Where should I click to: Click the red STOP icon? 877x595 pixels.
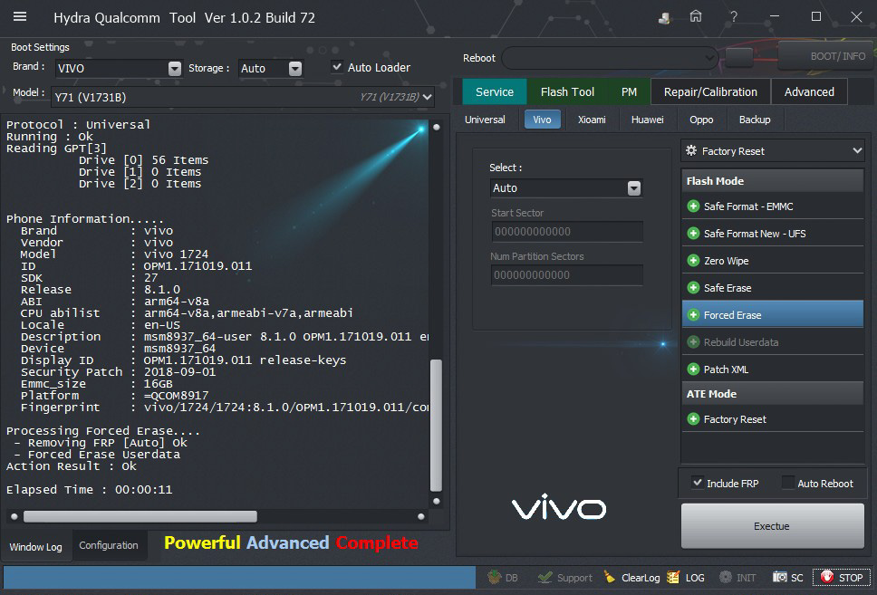pos(826,577)
